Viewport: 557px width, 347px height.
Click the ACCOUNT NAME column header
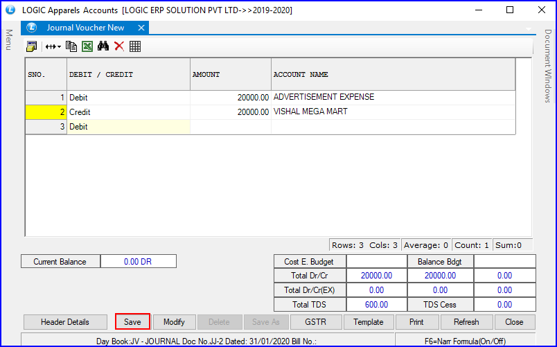[x=394, y=75]
